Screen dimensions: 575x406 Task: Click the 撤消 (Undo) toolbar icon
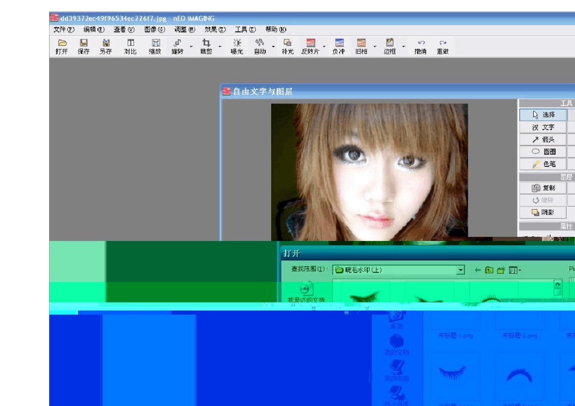[420, 47]
